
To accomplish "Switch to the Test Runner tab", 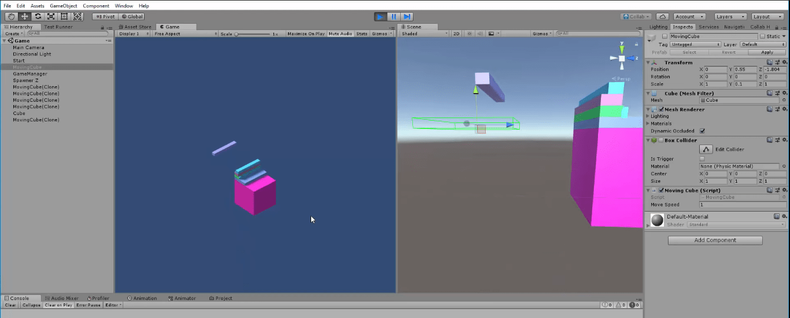I will 58,27.
